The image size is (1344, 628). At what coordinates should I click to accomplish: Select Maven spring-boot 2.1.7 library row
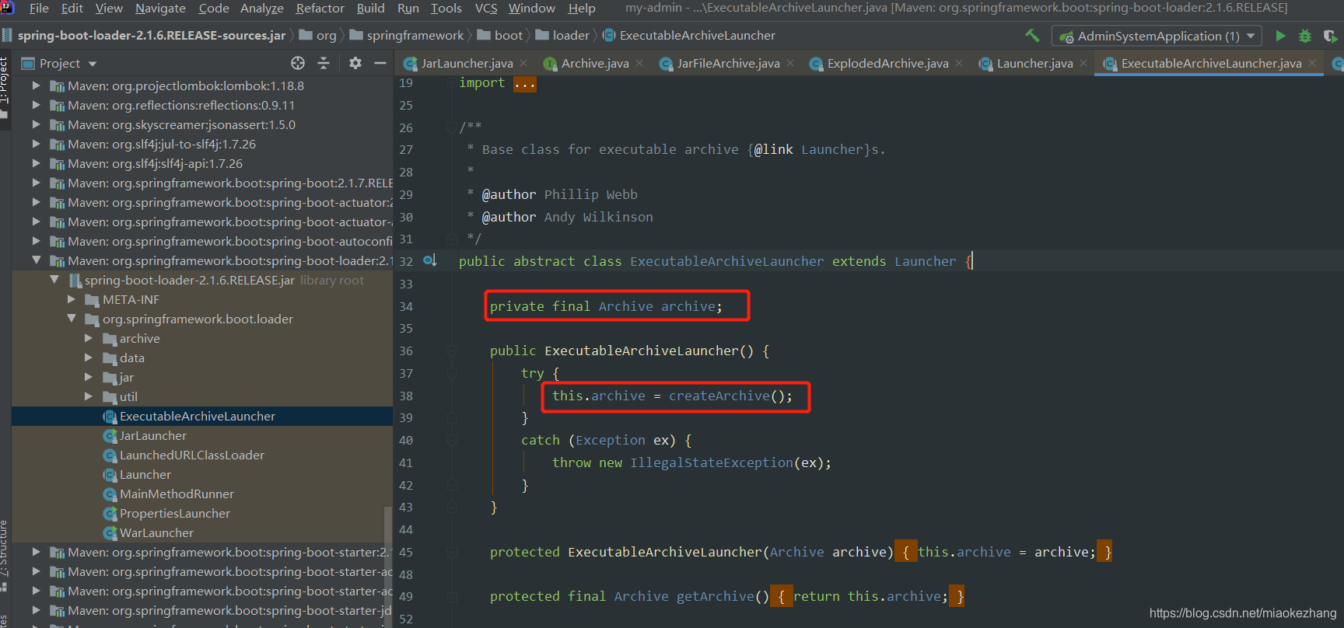(x=202, y=183)
